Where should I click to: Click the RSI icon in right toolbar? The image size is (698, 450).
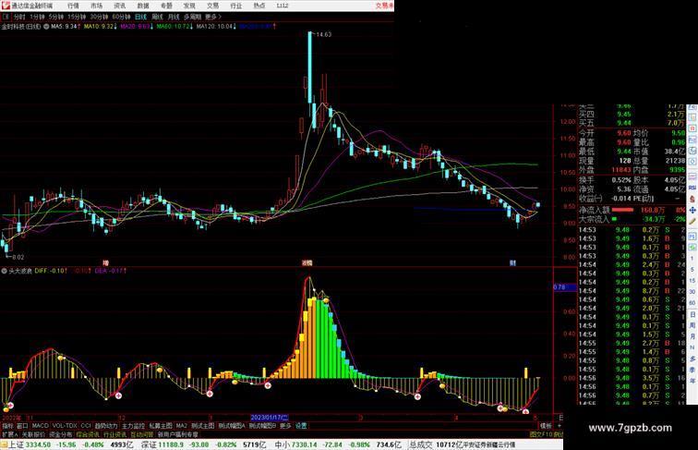692,188
